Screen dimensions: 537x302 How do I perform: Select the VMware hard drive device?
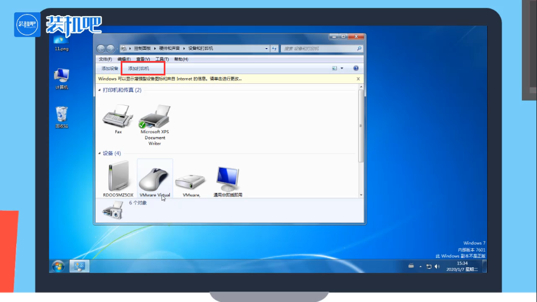[191, 180]
